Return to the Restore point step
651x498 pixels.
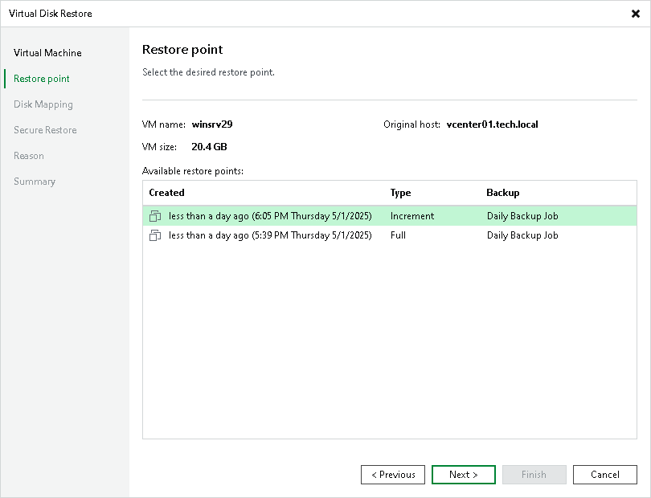coord(41,78)
